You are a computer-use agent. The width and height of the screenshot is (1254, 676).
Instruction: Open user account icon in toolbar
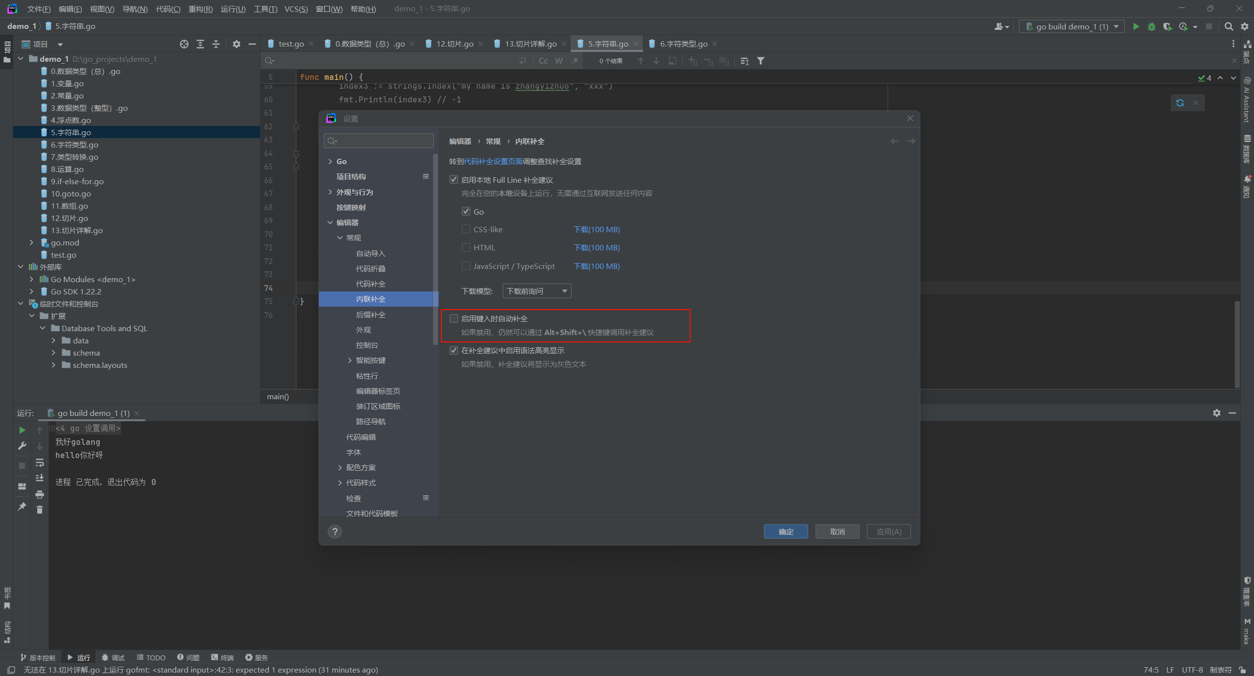click(1001, 26)
